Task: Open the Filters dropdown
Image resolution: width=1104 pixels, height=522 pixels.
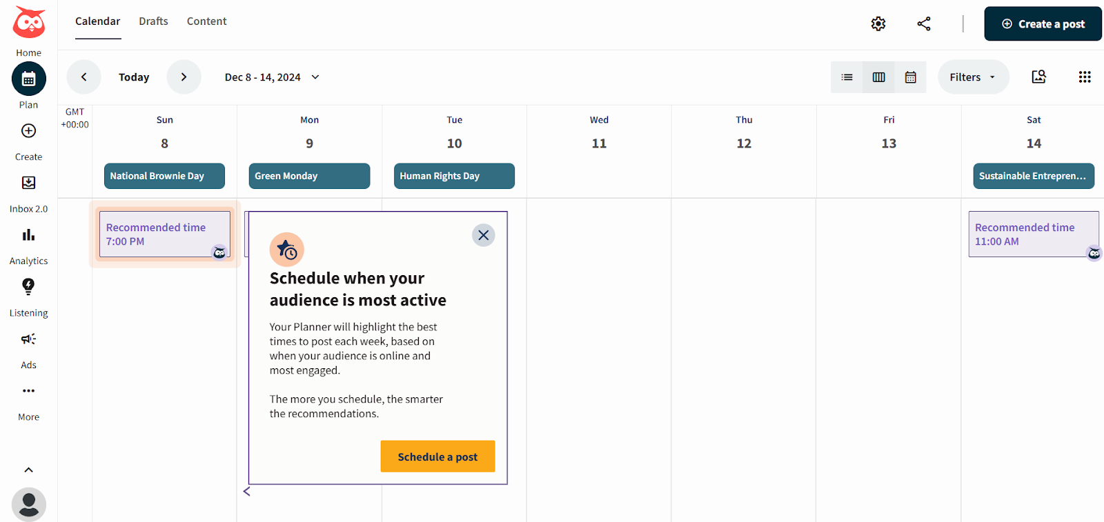Action: pos(972,77)
